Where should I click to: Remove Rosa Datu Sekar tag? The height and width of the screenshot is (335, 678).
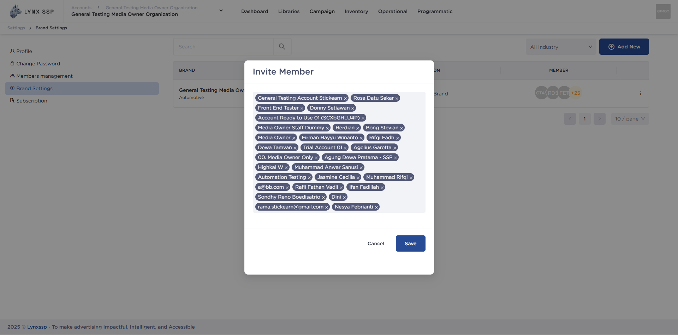click(397, 99)
